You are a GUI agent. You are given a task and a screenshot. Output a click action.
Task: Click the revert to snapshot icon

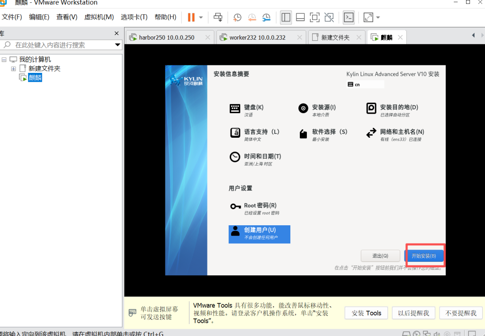coord(252,18)
